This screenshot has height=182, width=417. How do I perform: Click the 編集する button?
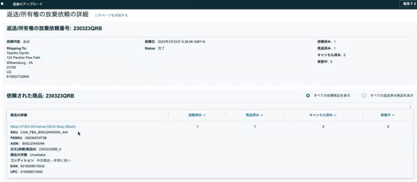click(x=408, y=4)
